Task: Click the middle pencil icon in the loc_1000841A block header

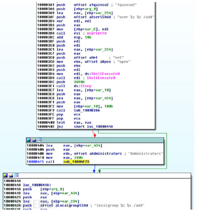Action: [x=11, y=176]
